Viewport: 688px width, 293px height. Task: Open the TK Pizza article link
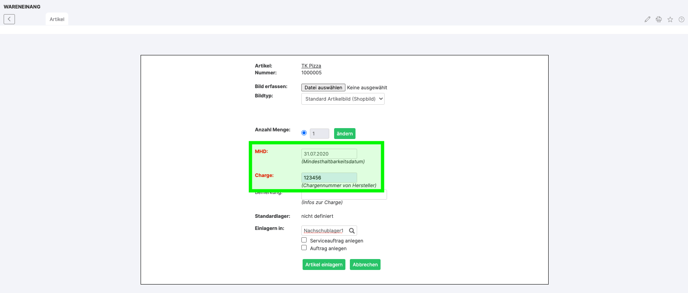[311, 66]
